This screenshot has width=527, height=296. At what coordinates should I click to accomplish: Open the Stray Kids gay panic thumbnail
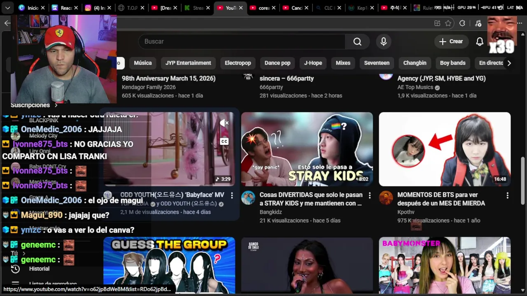(x=307, y=149)
